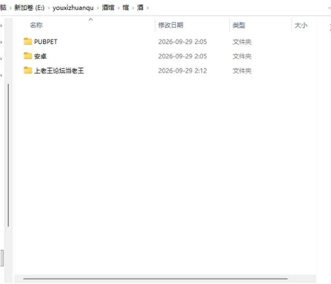Viewport: 331px width, 284px height.
Task: Click the date 2026-09-29 2:12
Action: (x=183, y=71)
